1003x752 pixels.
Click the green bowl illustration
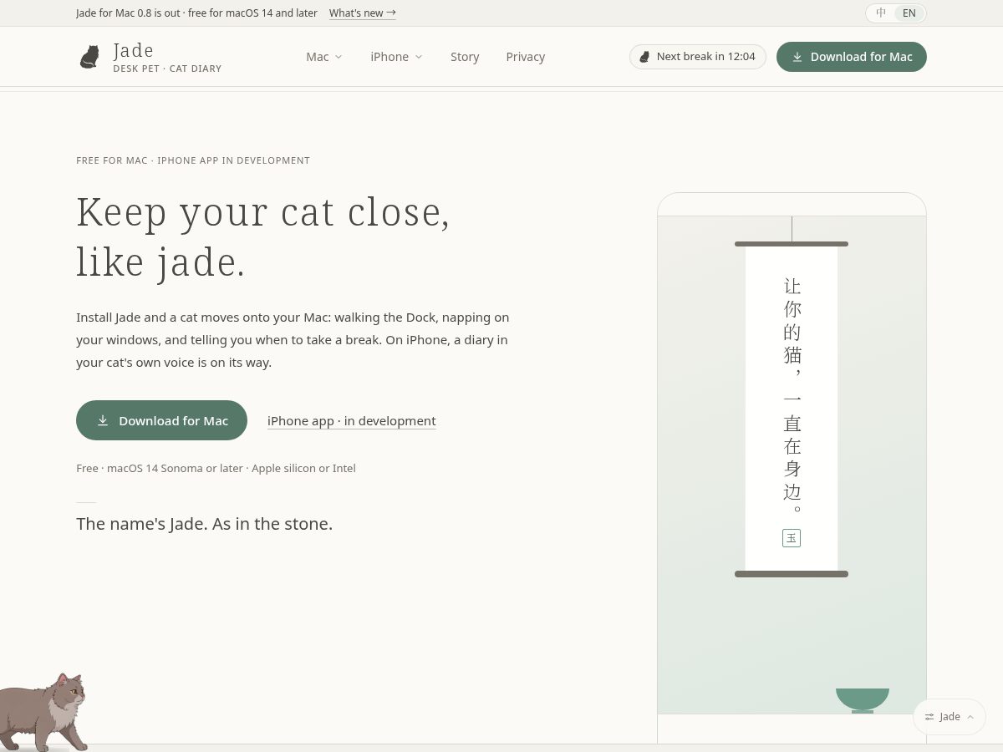click(x=863, y=700)
